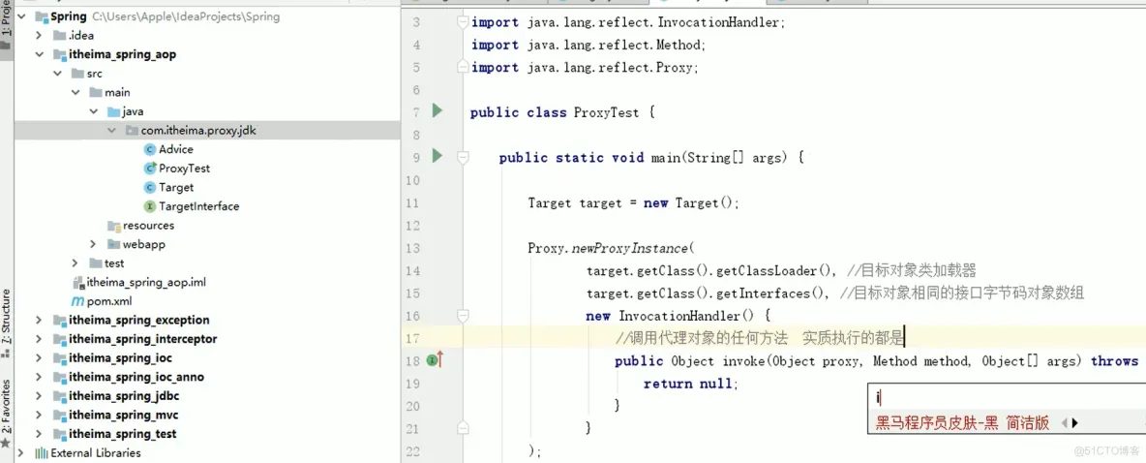Click 'getClassLoader()' on line 14
Viewport: 1146px width, 463px height.
pyautogui.click(x=773, y=270)
